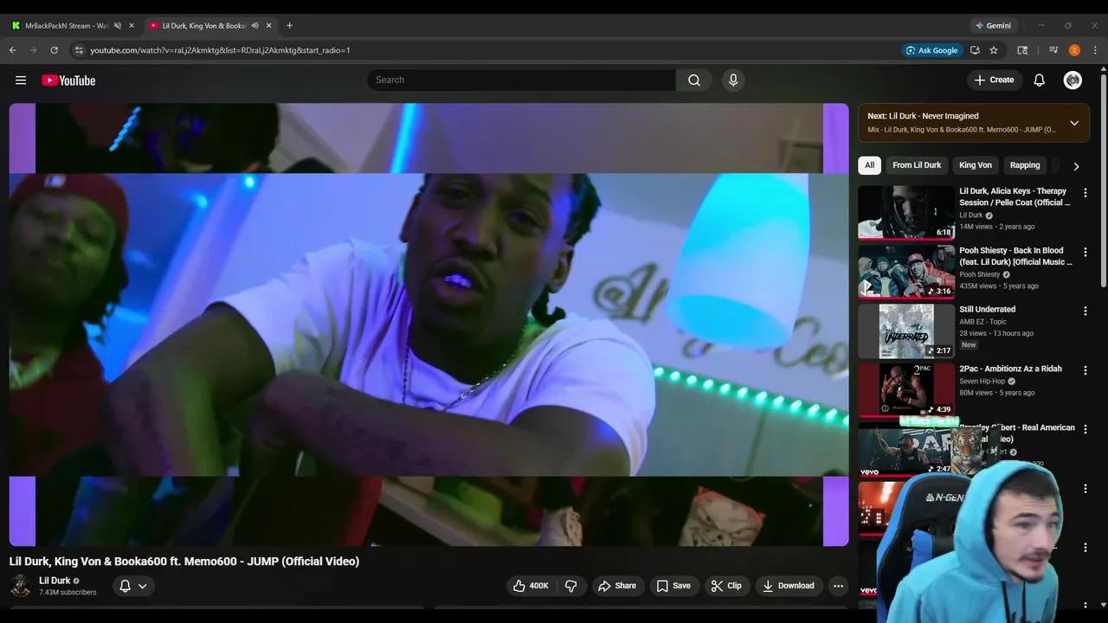The width and height of the screenshot is (1108, 623).
Task: Open options menu for Real American video
Action: pyautogui.click(x=1085, y=430)
